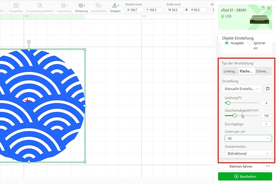This screenshot has width=276, height=184.
Task: Click the square icon beside device gear
Action: tap(263, 8)
